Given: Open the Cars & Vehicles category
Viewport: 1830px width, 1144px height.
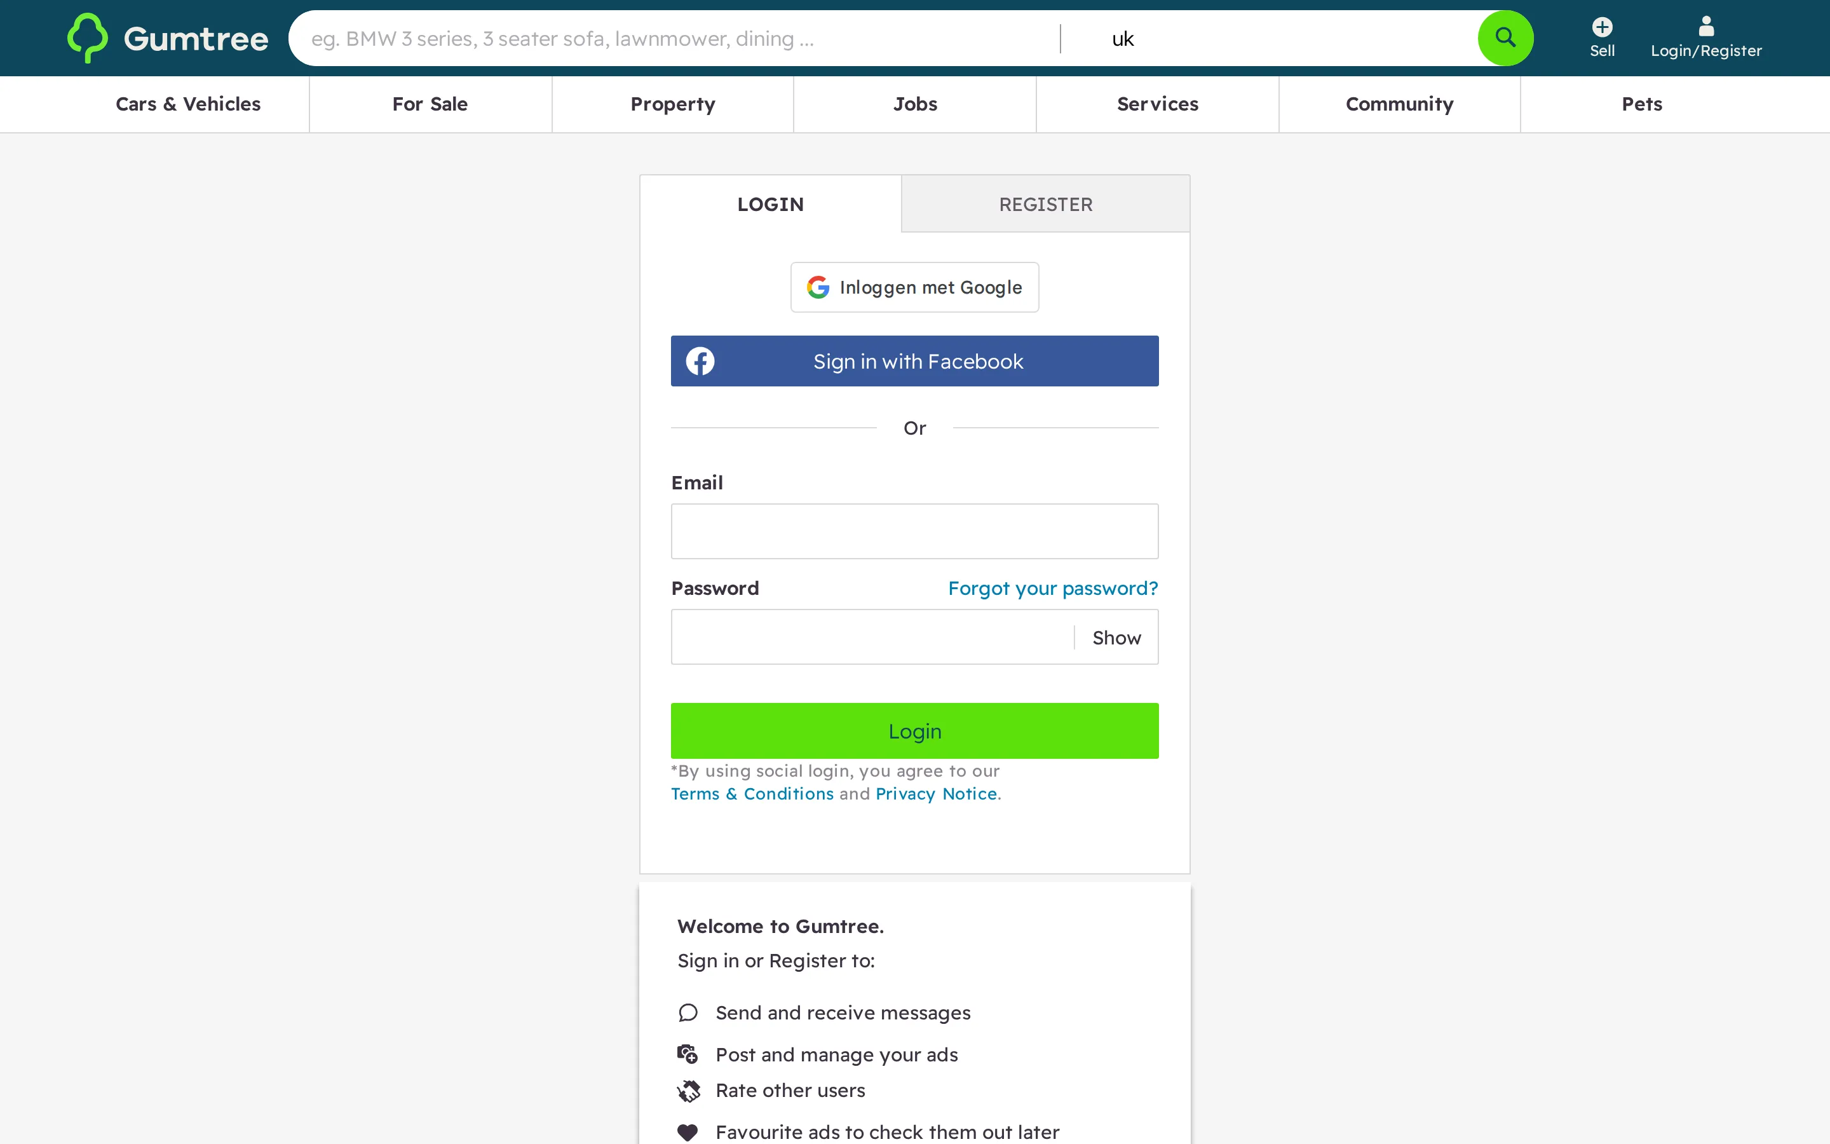Looking at the screenshot, I should tap(188, 104).
